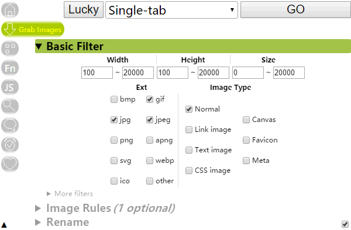
Task: Toggle the Link image type checkbox
Action: click(x=189, y=130)
